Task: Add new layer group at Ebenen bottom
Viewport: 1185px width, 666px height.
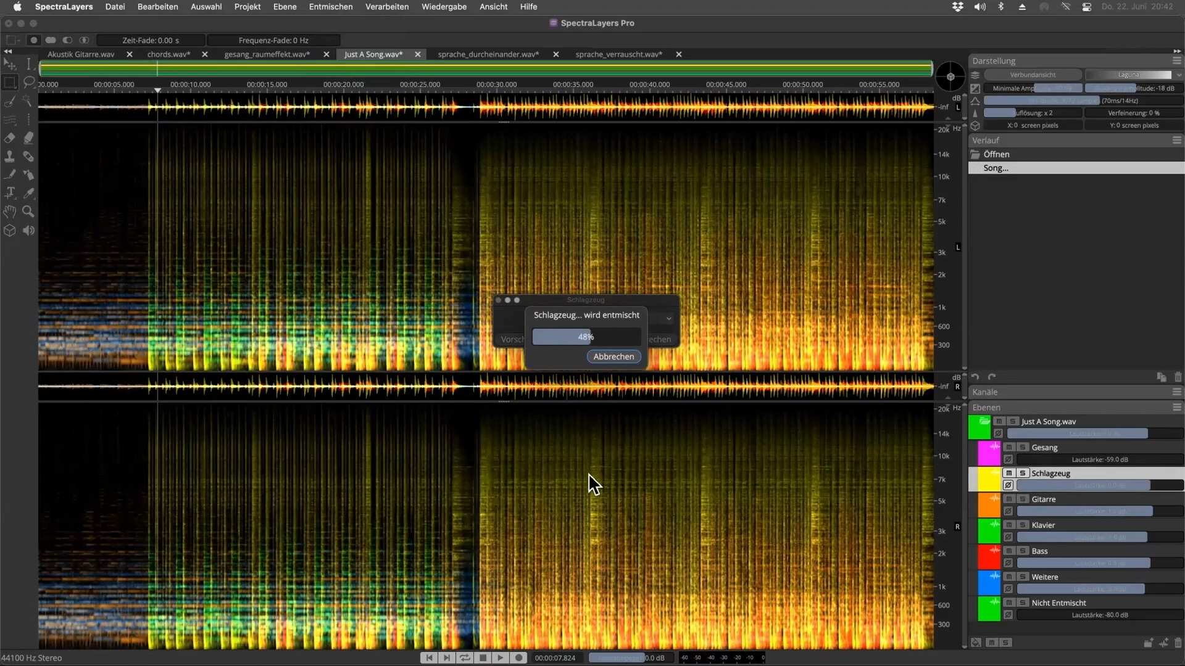Action: click(1148, 643)
